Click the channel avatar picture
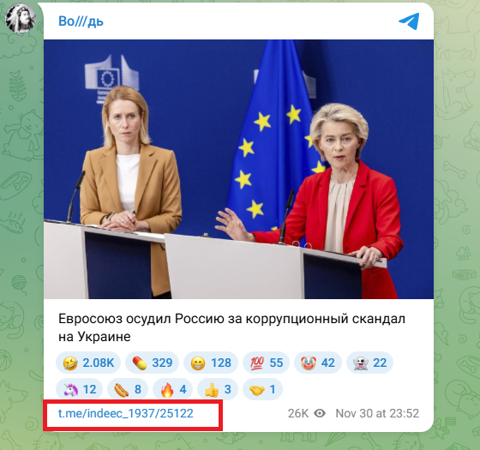Viewport: 480px width, 450px height. 21,18
